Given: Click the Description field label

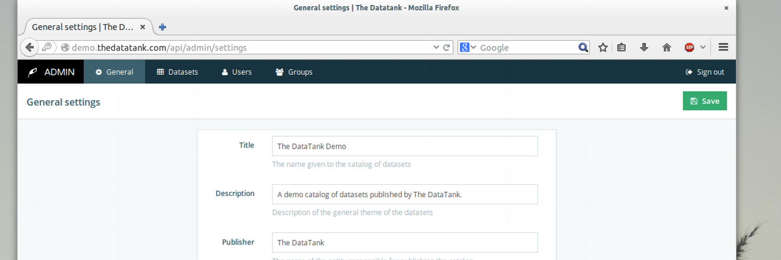Looking at the screenshot, I should tap(235, 193).
